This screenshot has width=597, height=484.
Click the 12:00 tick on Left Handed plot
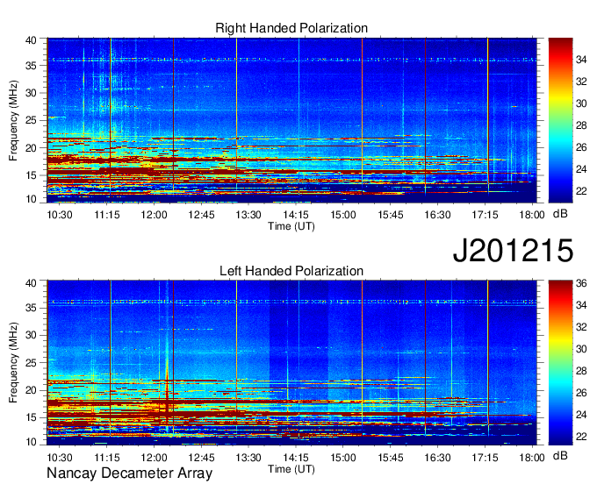(155, 458)
